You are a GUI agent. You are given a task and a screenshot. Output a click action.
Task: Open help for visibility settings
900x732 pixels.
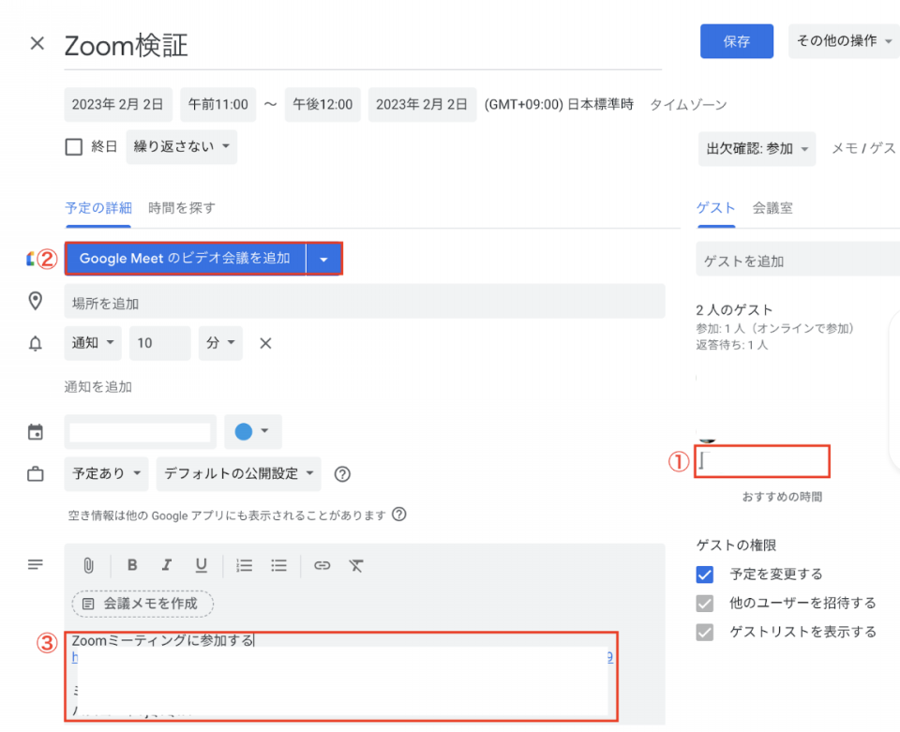[x=342, y=474]
